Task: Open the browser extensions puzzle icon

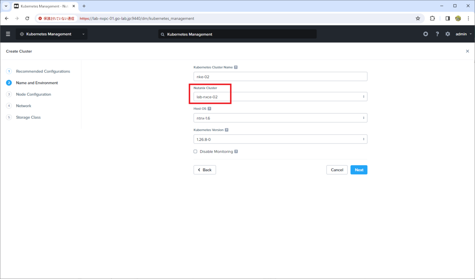Action: [x=432, y=18]
